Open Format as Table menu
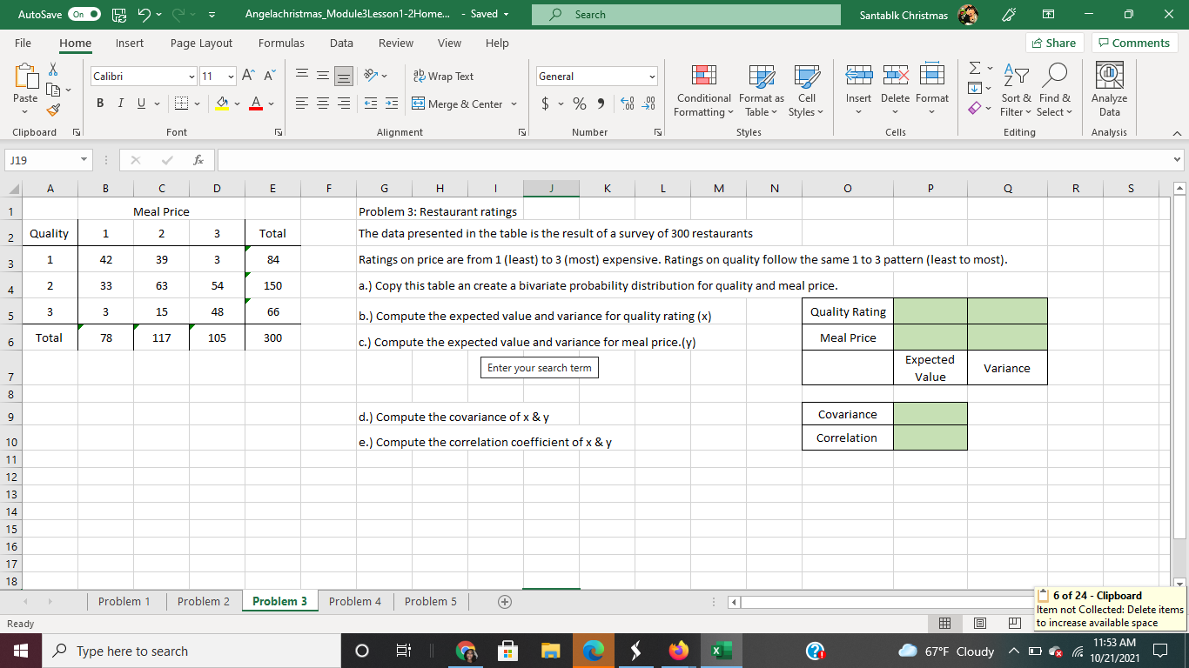This screenshot has height=668, width=1189. pos(761,91)
